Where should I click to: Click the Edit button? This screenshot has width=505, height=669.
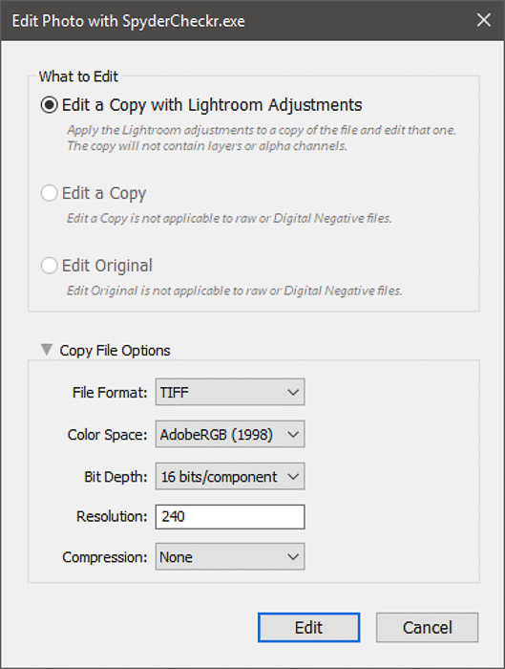coord(308,627)
